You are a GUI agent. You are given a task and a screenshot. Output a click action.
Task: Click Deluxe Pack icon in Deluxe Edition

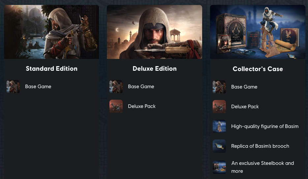116,106
